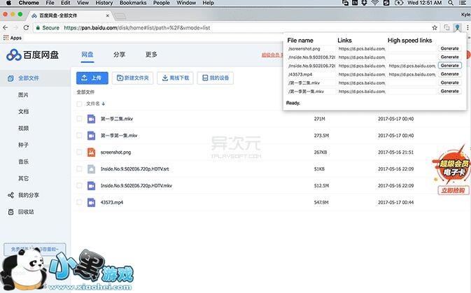This screenshot has height=293, width=471.
Task: Click the image icon of screenshot.png
Action: point(91,152)
